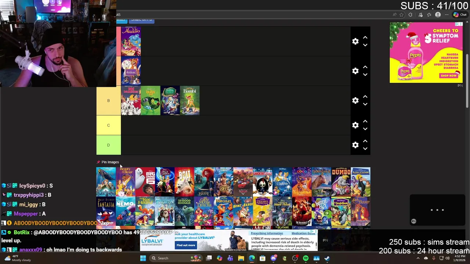Viewport: 470px width, 264px height.
Task: Click the Pin Images link
Action: [x=110, y=162]
